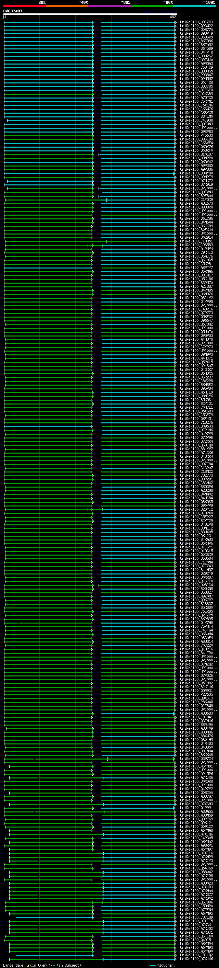Select the UniRef100_B4FPT8 label
Viewport: 219px width, 968px height.
pyautogui.click(x=196, y=52)
